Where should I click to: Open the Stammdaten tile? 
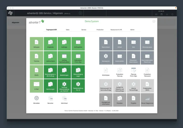[106, 44]
